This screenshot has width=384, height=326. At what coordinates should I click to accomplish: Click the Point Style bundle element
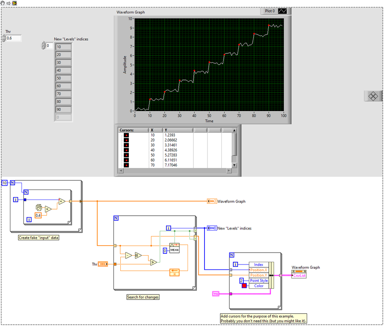(x=259, y=281)
